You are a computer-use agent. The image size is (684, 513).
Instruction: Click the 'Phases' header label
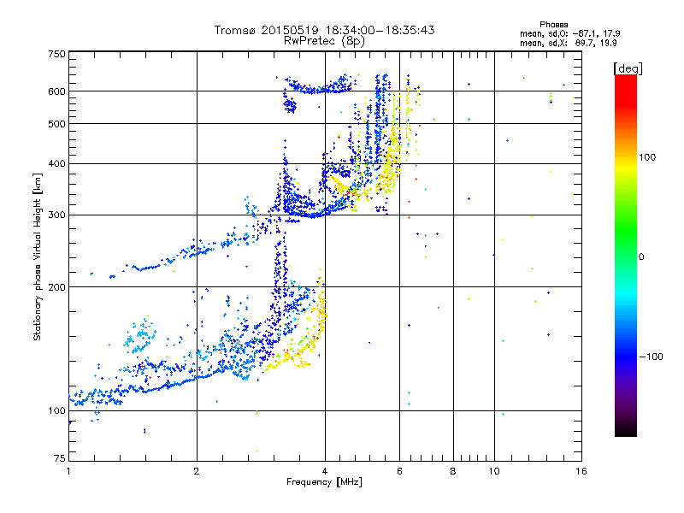click(553, 25)
